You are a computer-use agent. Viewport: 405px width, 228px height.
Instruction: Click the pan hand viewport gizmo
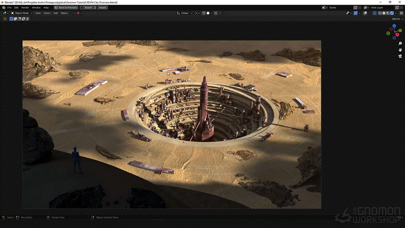400,50
